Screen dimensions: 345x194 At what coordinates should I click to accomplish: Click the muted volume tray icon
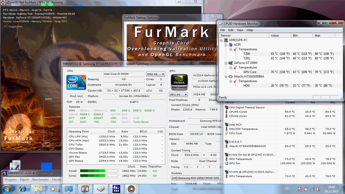(x=318, y=189)
